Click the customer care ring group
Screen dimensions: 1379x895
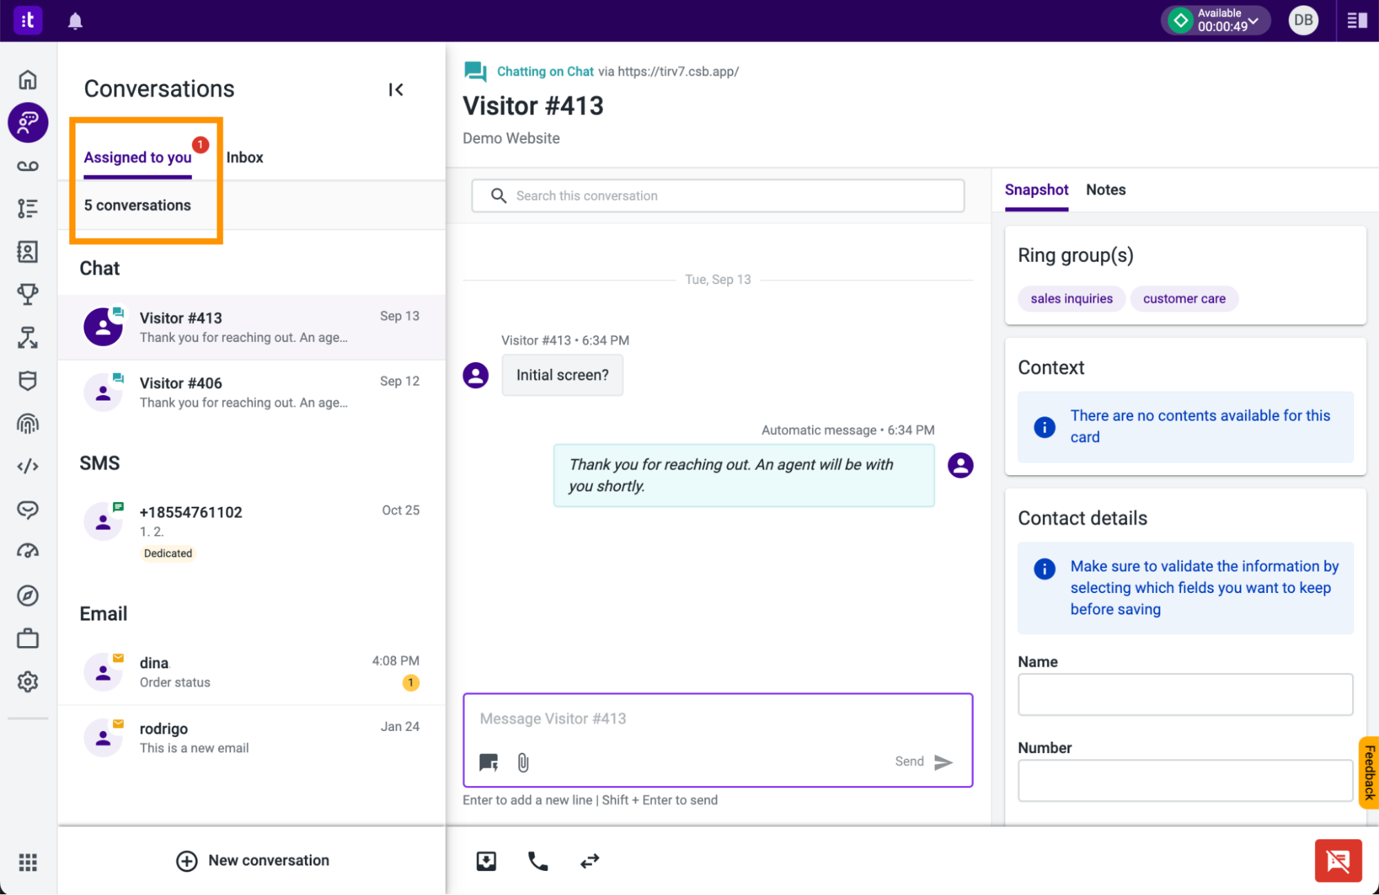point(1184,299)
